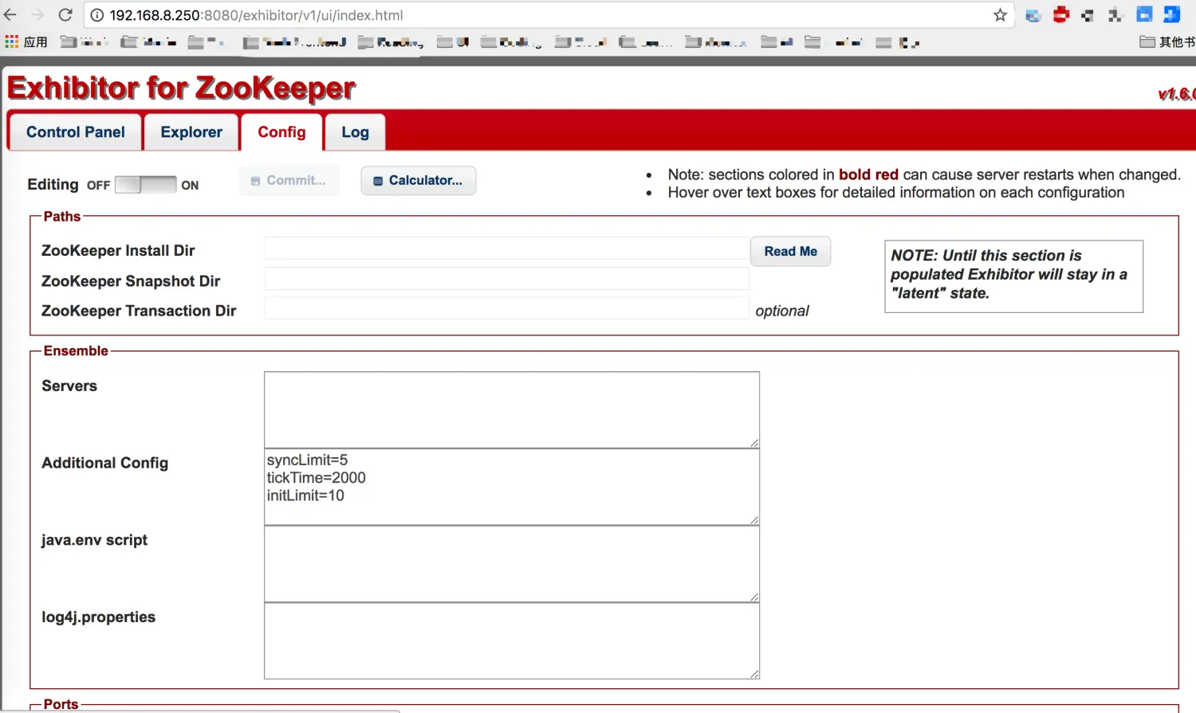Screen dimensions: 1196x713
Task: Open the Calculator... dialog
Action: 418,181
